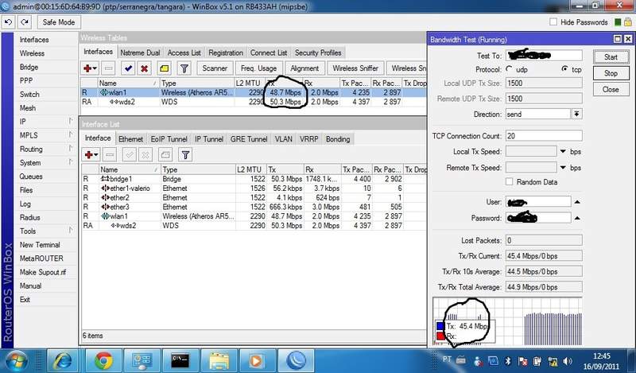Click the filter funnel icon in Interface List
The height and width of the screenshot is (373, 636).
tap(185, 154)
